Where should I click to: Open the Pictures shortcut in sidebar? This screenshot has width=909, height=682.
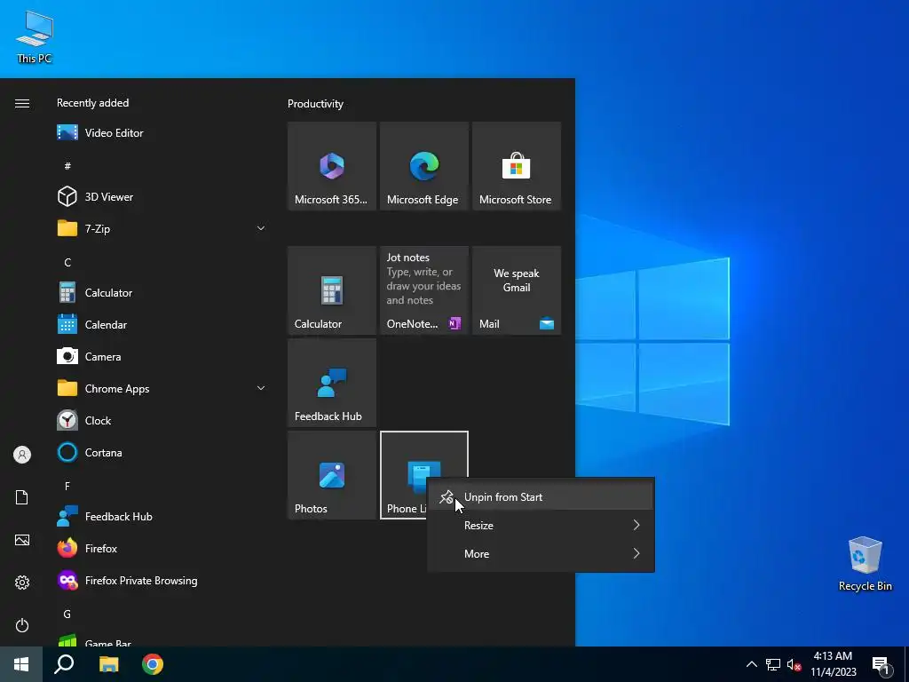(x=22, y=540)
